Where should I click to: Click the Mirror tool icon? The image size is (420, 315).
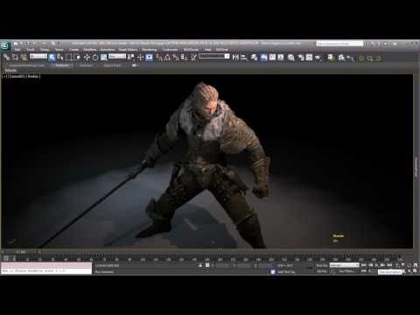[x=235, y=58]
